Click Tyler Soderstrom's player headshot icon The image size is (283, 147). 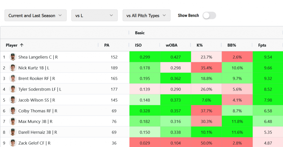[x=12, y=89]
